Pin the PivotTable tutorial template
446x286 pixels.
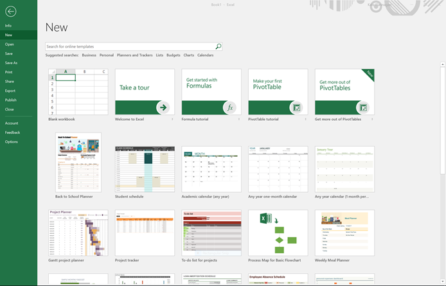305,120
